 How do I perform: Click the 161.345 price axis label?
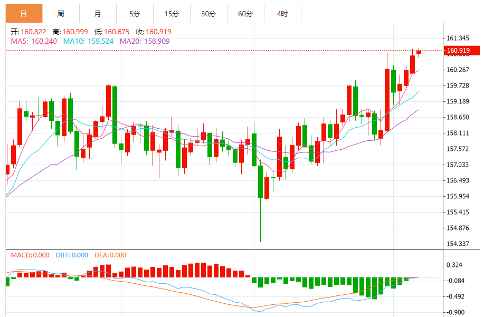458,38
